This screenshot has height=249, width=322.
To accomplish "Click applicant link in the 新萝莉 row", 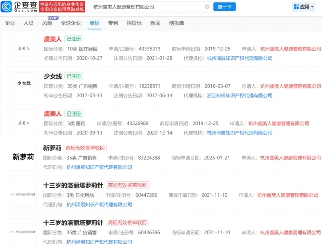I will click(290, 158).
